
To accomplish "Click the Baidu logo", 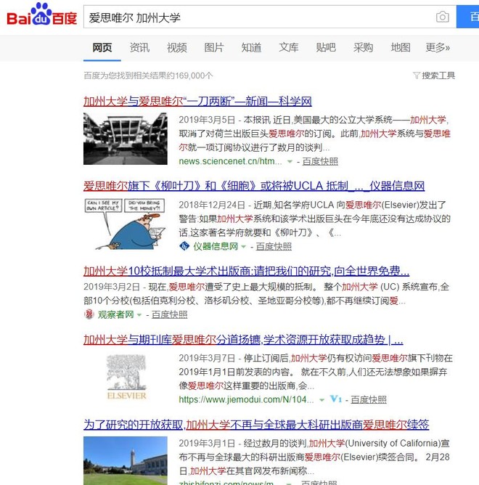I will click(x=42, y=15).
